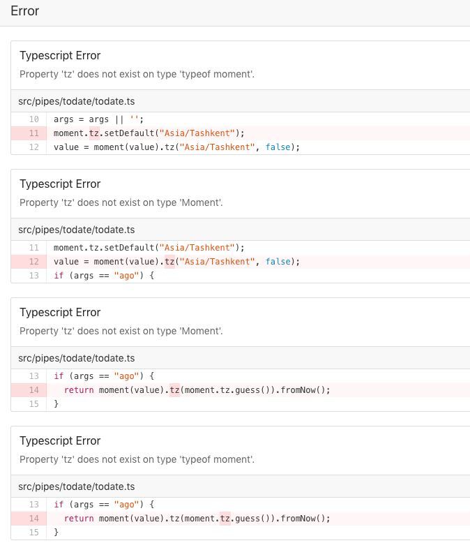Click highlighted 'tz' before guess() in last block
This screenshot has width=470, height=550.
(225, 519)
